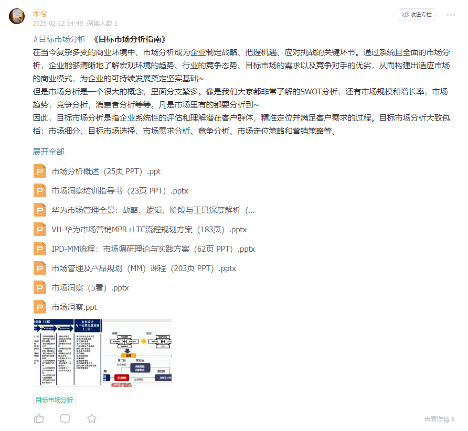Click the 收进专栏 button
This screenshot has width=468, height=431.
(417, 14)
